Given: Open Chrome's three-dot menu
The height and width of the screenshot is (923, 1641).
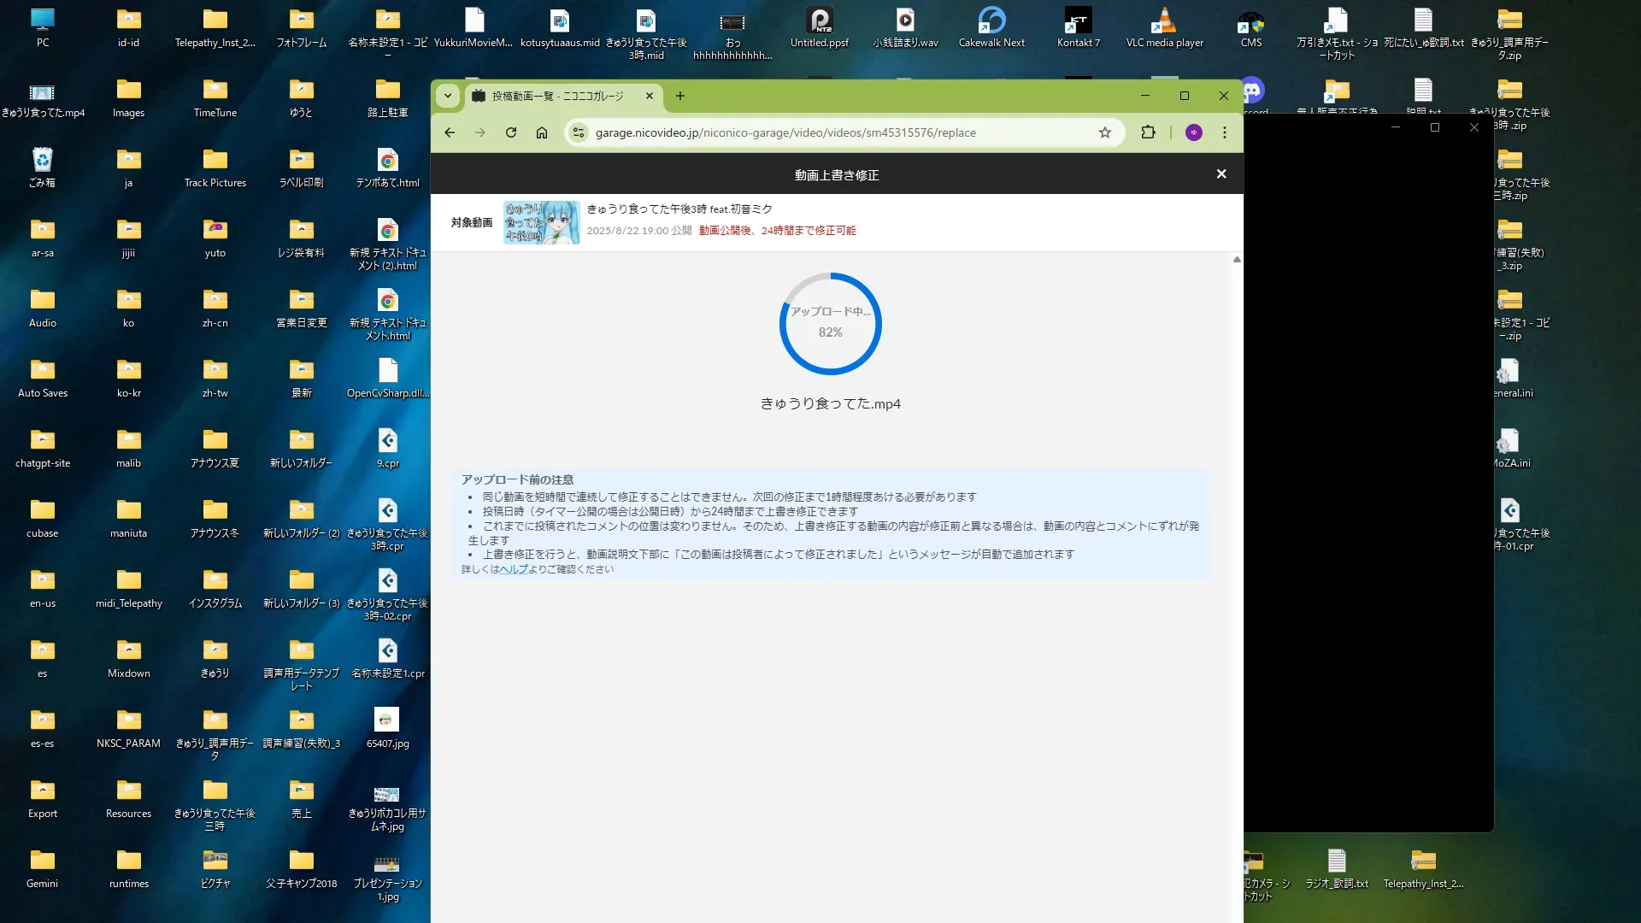Looking at the screenshot, I should pyautogui.click(x=1225, y=132).
